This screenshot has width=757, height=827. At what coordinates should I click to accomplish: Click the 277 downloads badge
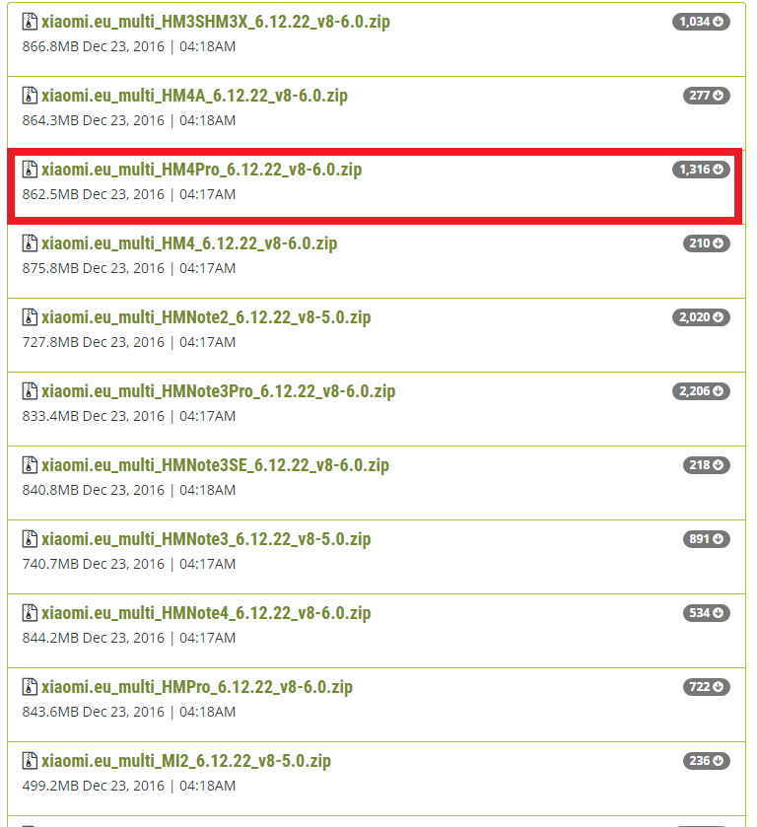(x=706, y=96)
